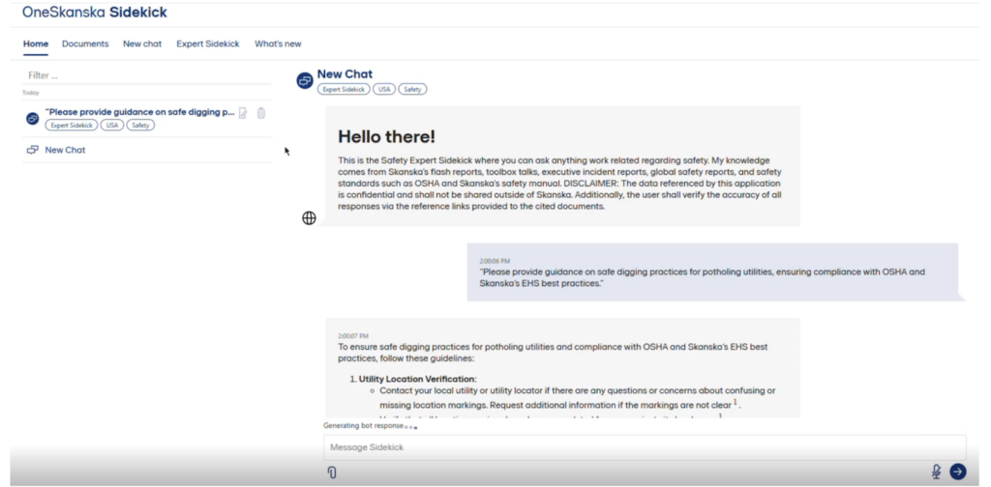Focus the Filter chats input field
This screenshot has width=991, height=487.
tap(147, 75)
